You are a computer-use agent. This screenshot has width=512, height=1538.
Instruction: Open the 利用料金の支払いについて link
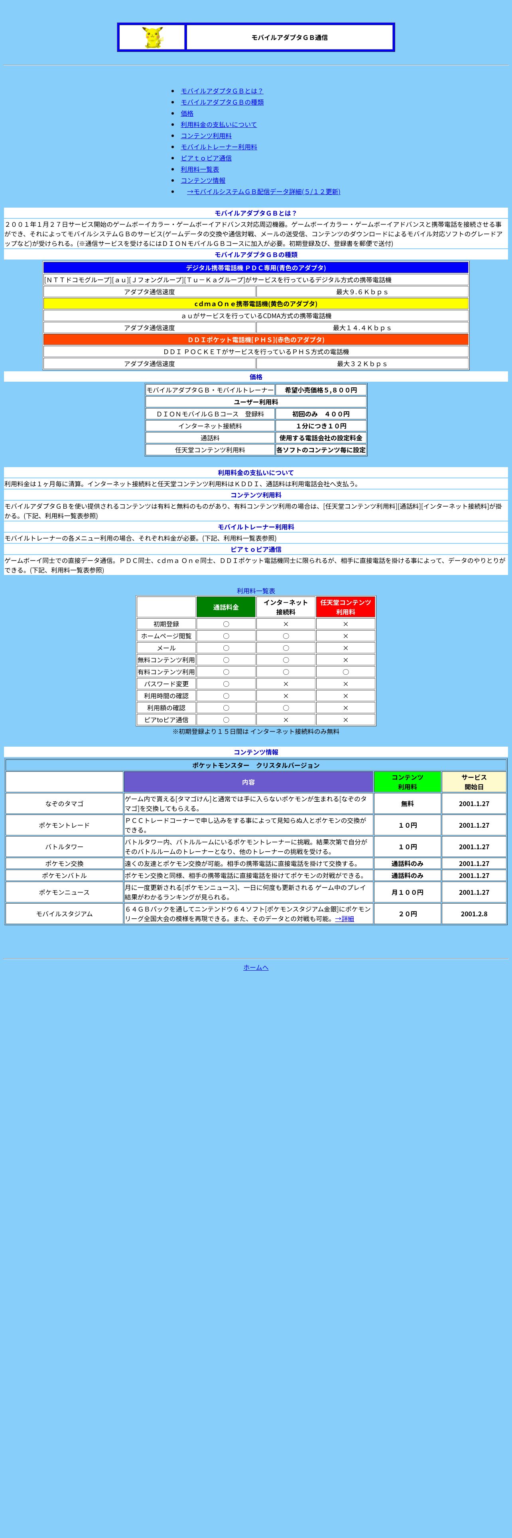[x=219, y=124]
